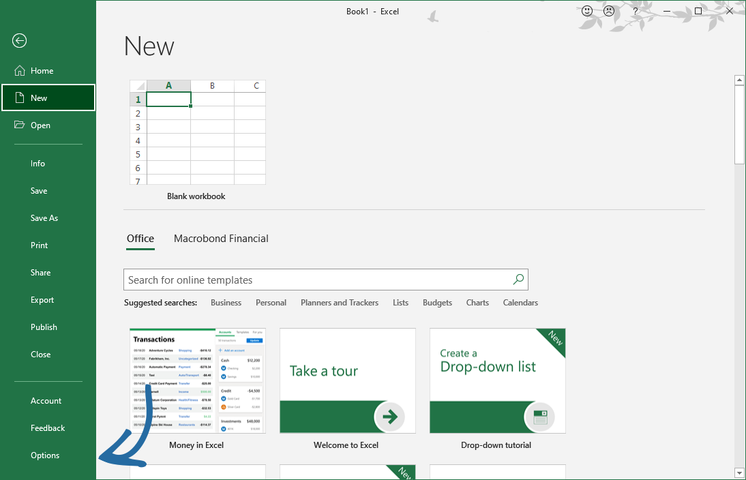Click the vertical scrollbar thumb
This screenshot has height=480, width=746.
point(739,125)
